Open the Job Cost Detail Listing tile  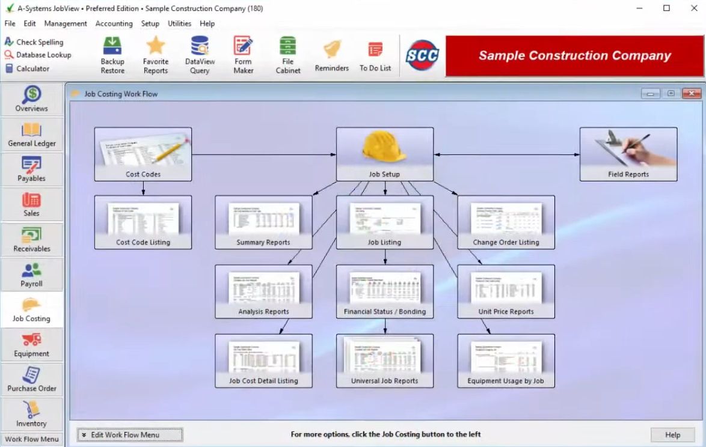[263, 360]
